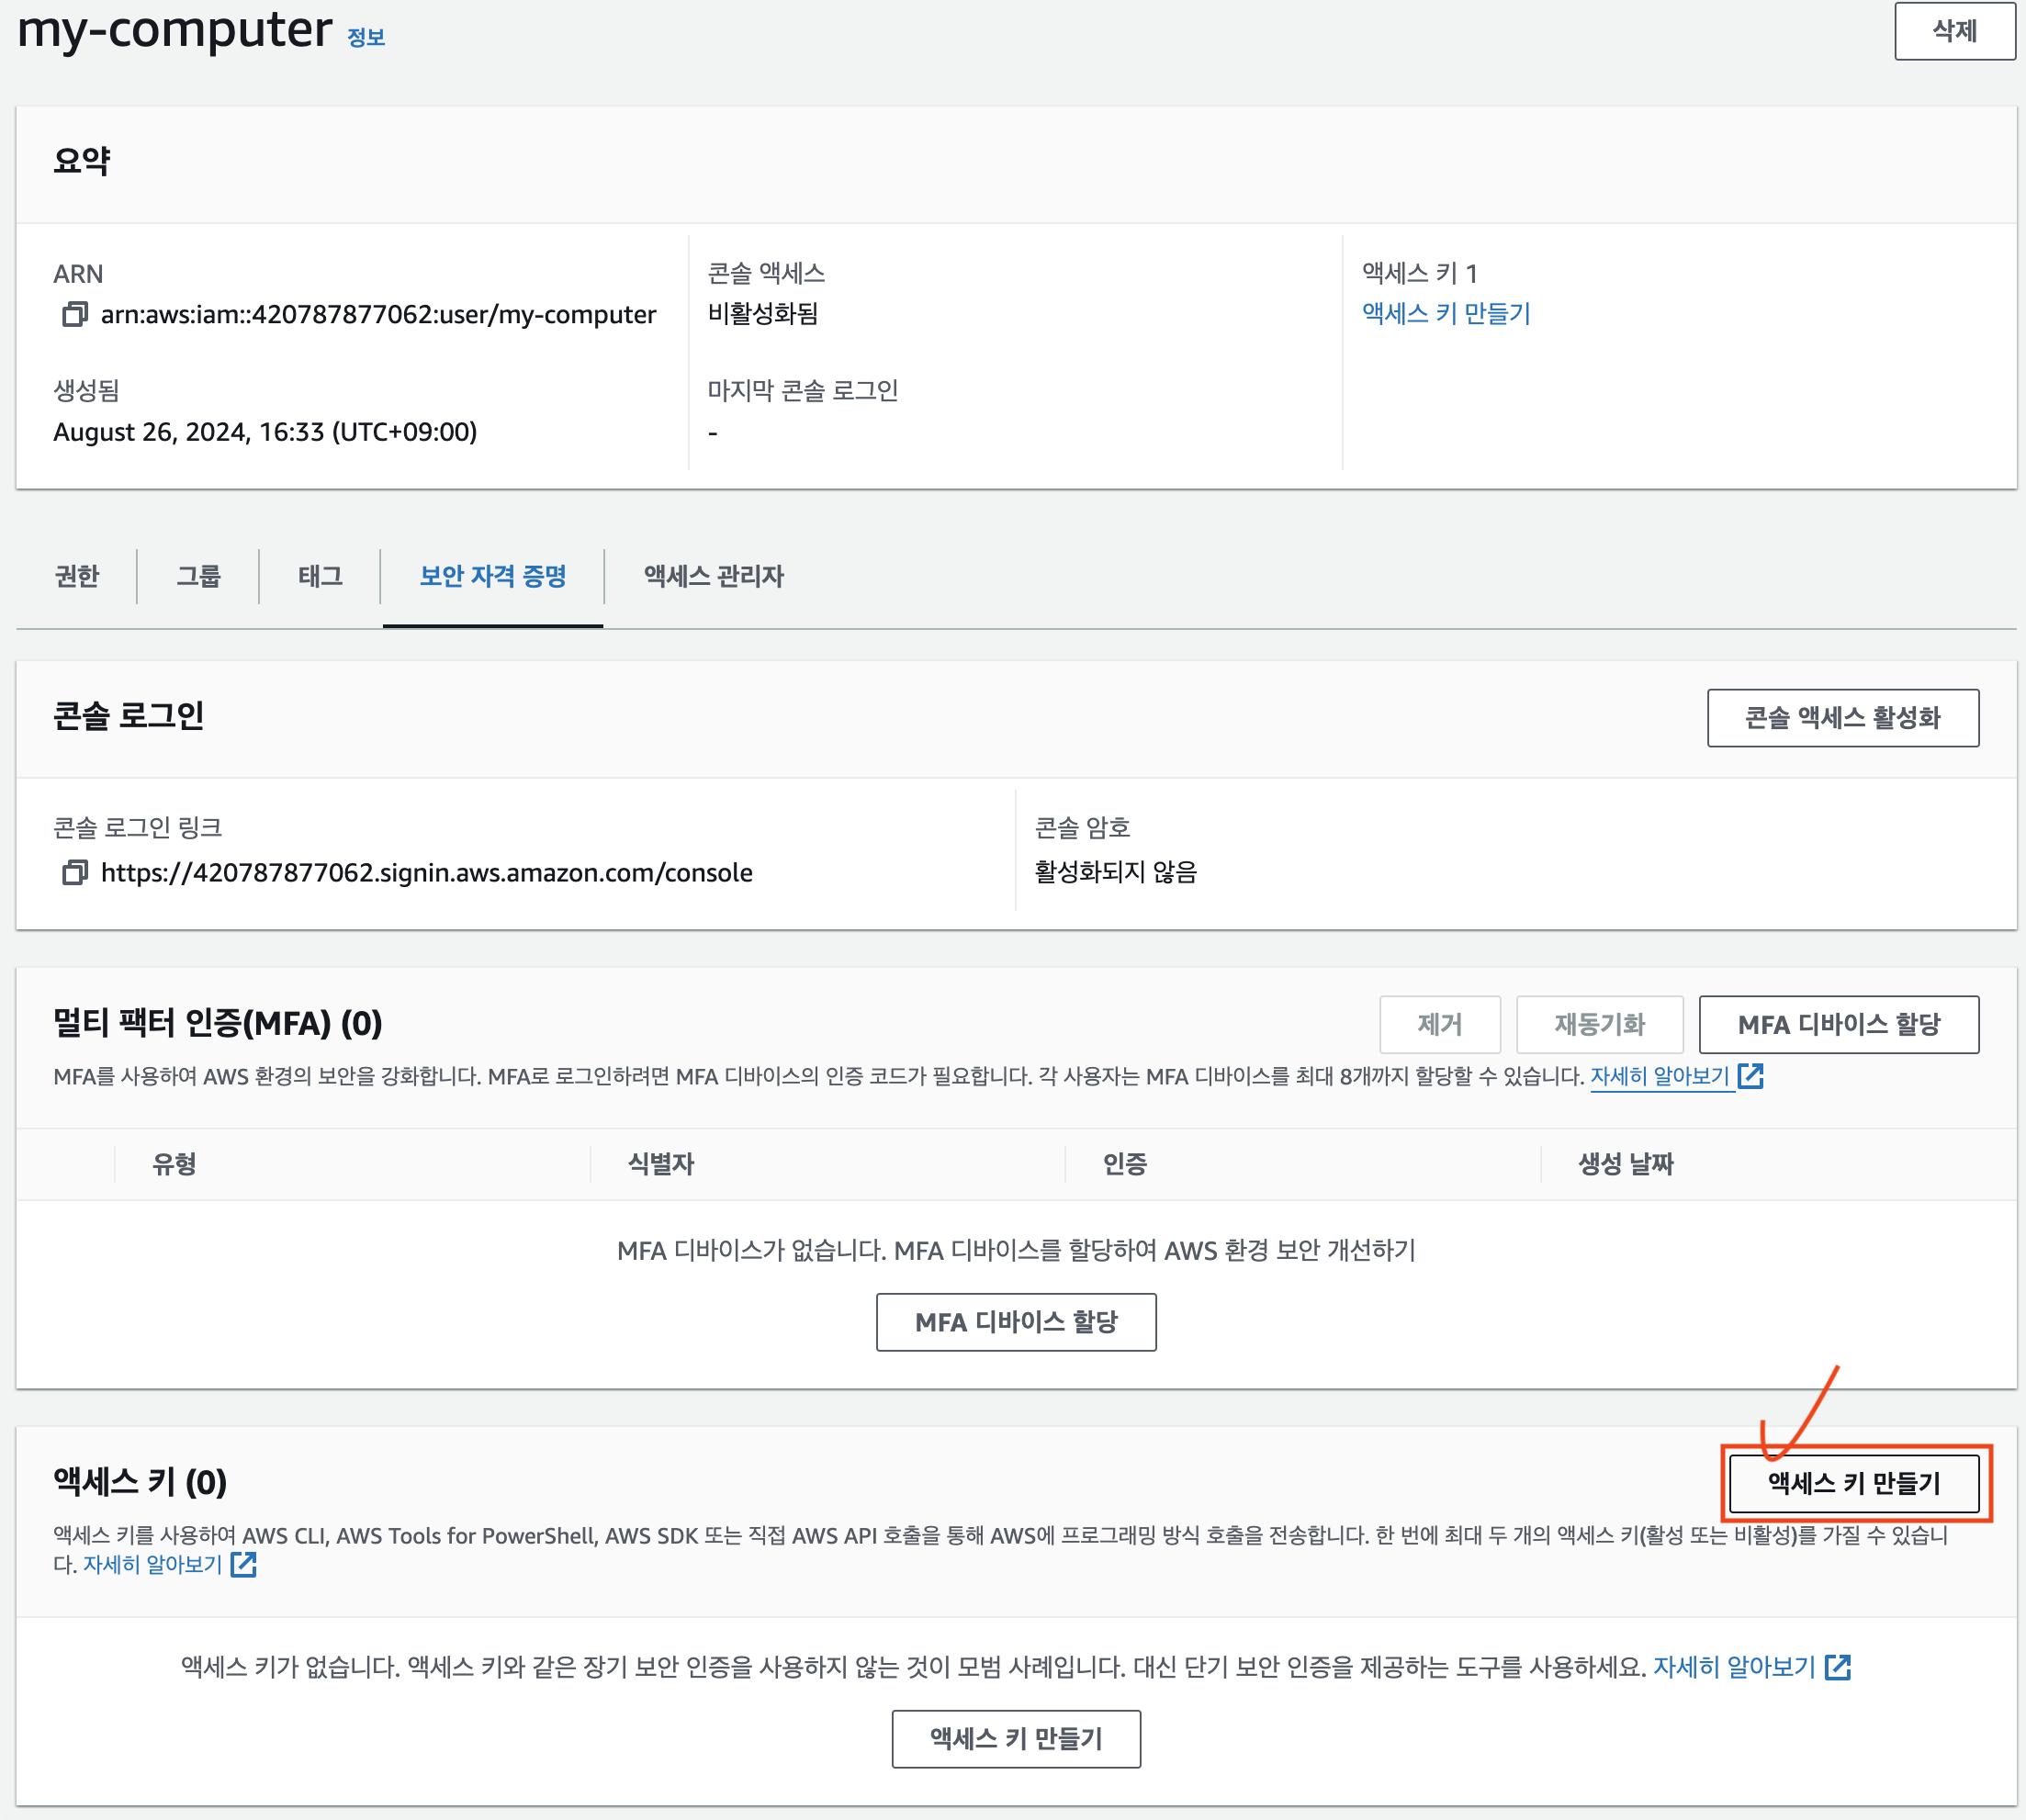This screenshot has width=2026, height=1820.
Task: Copy the ARN using copy icon
Action: pyautogui.click(x=75, y=315)
